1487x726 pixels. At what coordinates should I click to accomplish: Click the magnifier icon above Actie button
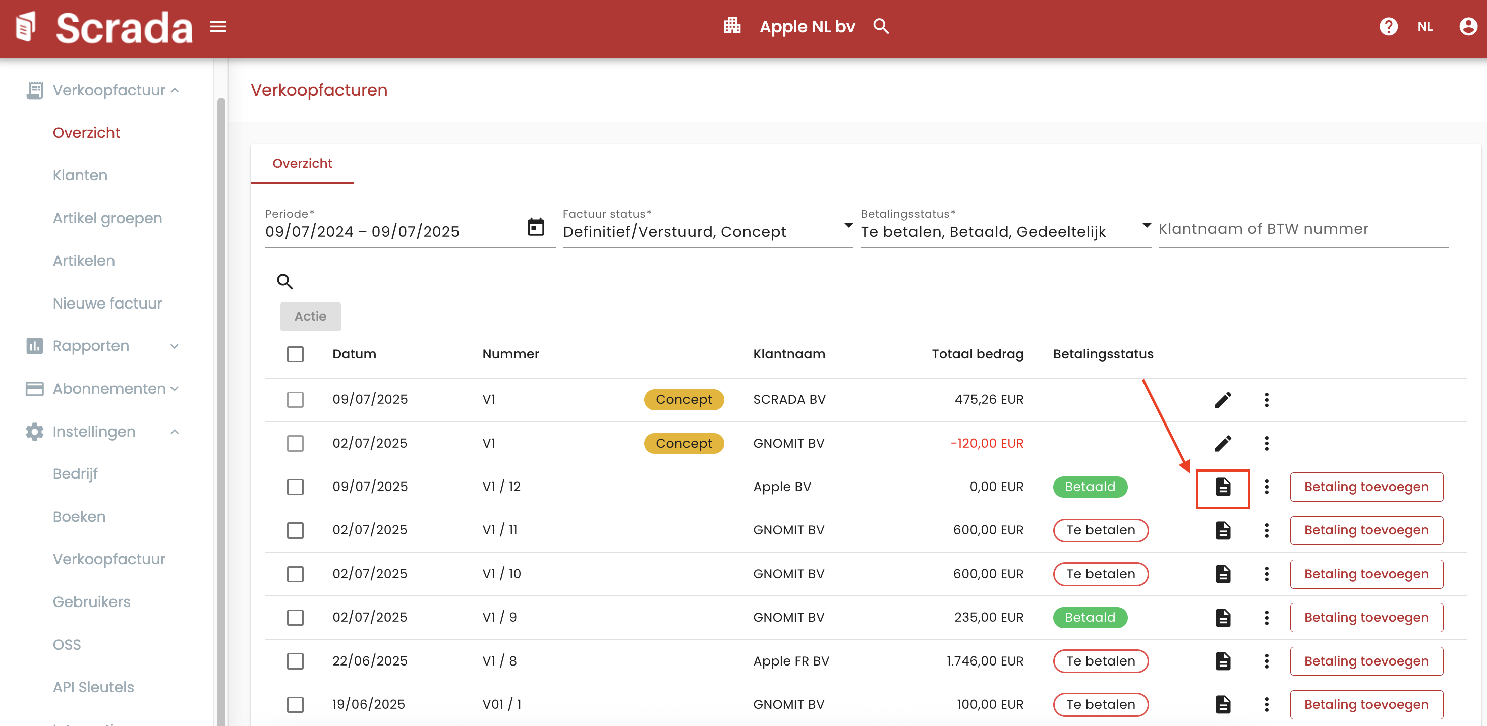tap(284, 282)
